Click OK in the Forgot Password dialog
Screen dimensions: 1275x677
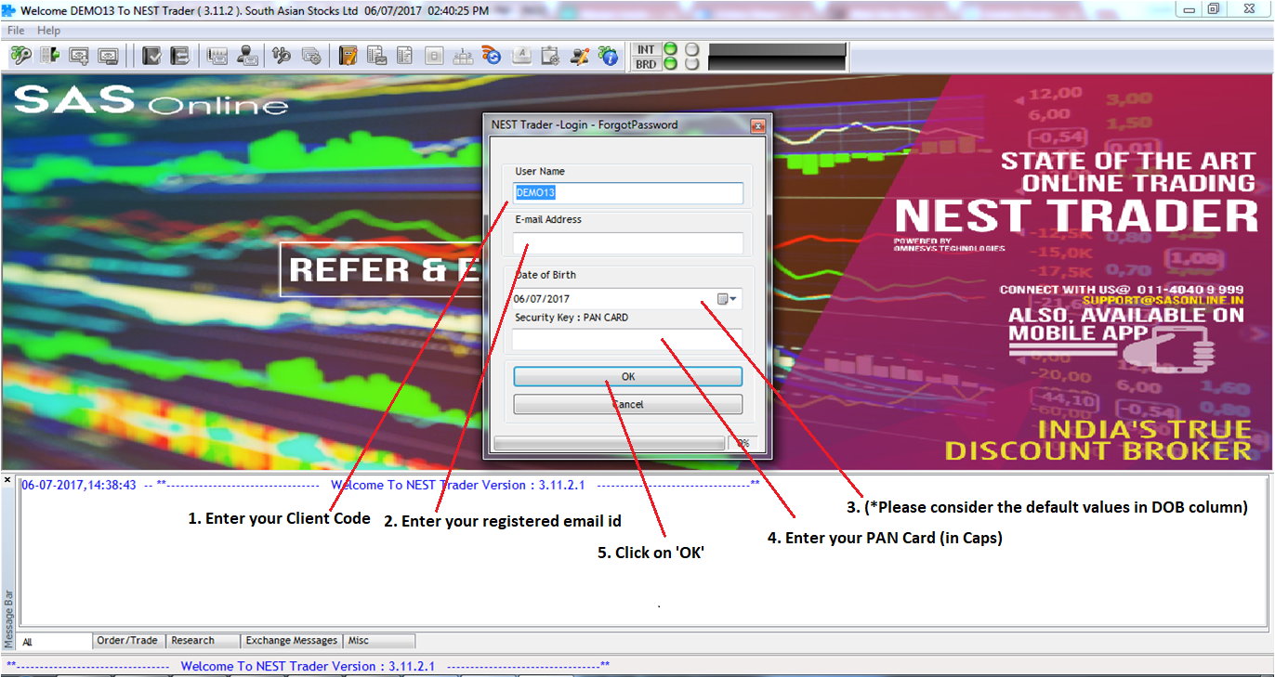pyautogui.click(x=628, y=377)
